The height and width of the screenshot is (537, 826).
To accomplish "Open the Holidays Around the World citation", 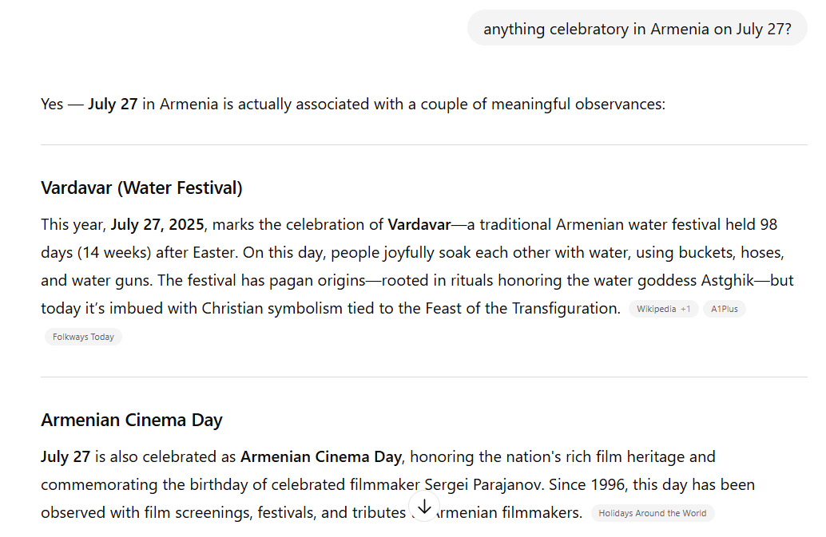I will point(652,513).
